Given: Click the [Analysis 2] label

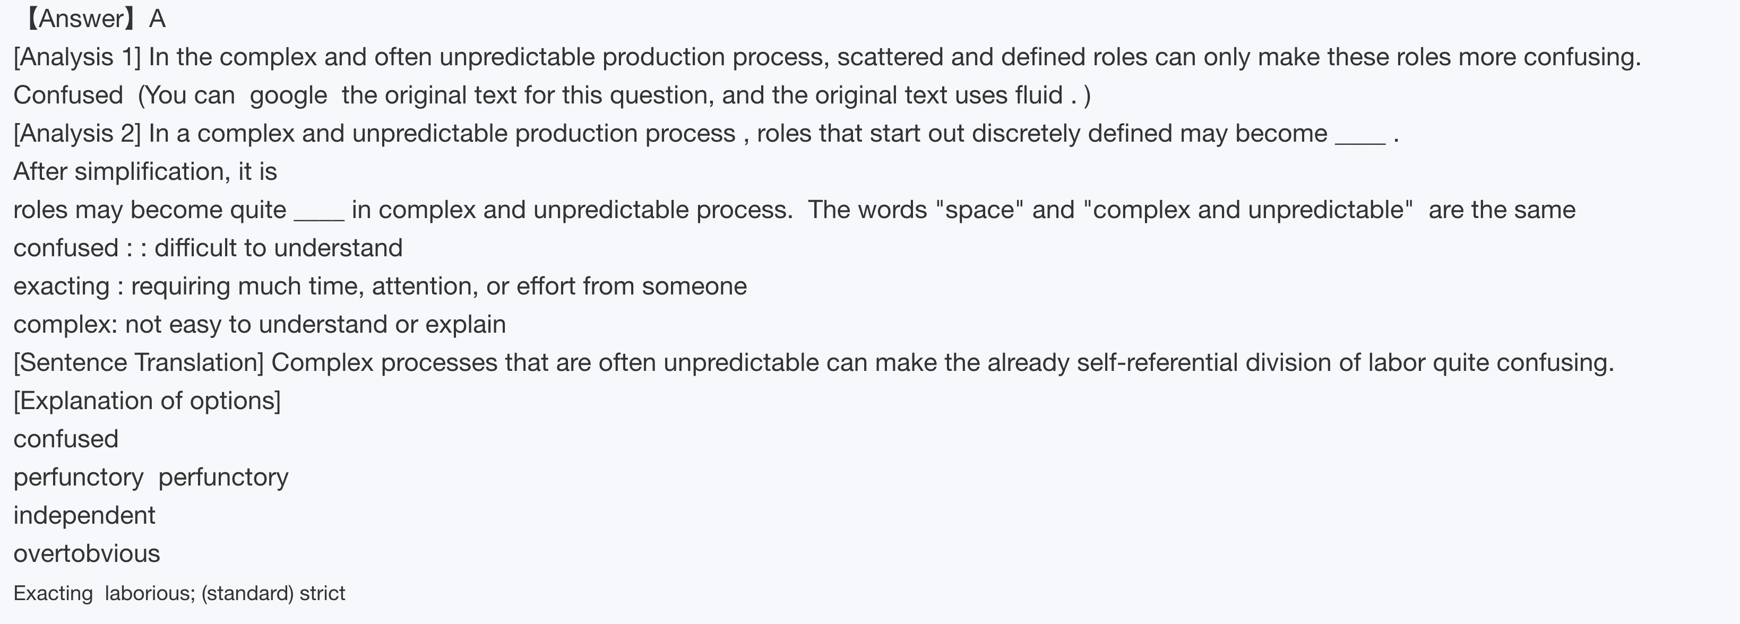Looking at the screenshot, I should click(77, 134).
